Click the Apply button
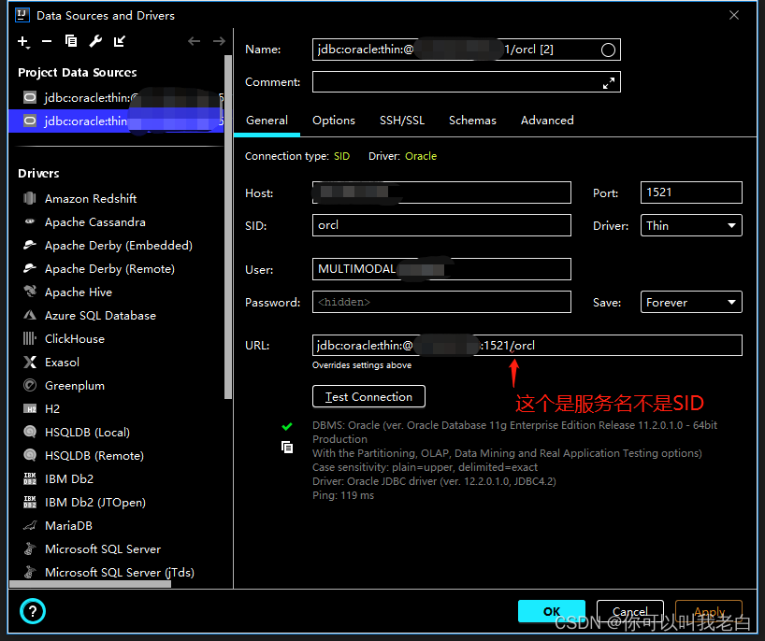Image resolution: width=765 pixels, height=641 pixels. point(709,611)
